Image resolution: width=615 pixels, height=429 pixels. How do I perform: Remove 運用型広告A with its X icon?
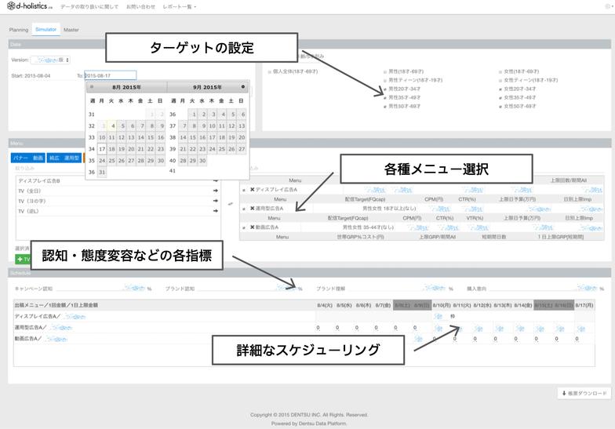(x=253, y=209)
